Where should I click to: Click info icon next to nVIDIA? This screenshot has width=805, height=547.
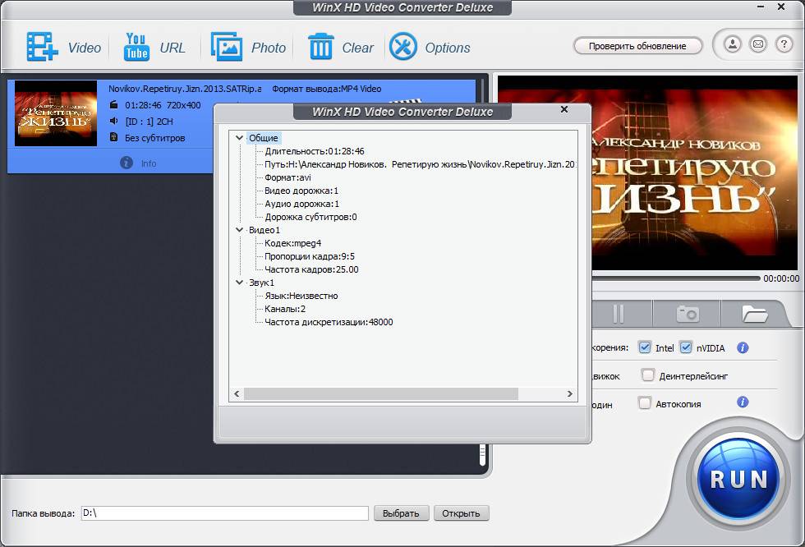[x=743, y=348]
